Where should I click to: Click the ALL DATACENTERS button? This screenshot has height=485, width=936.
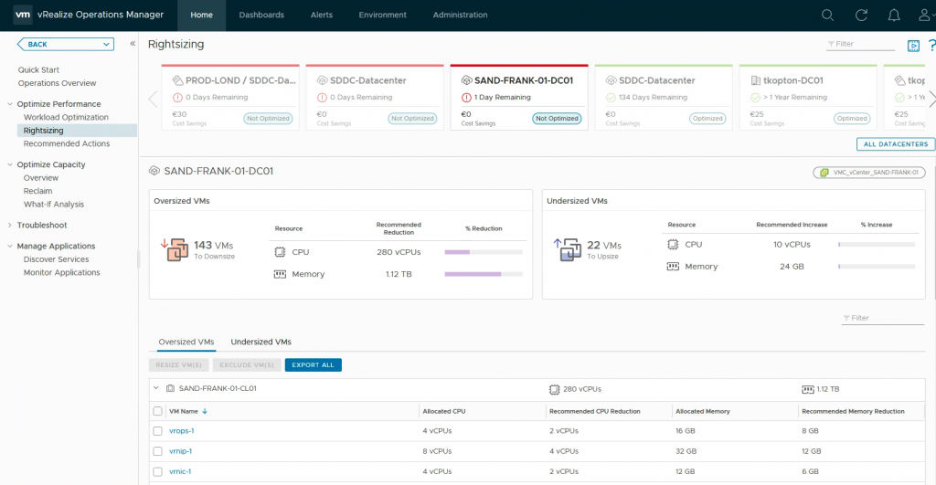[x=896, y=144]
